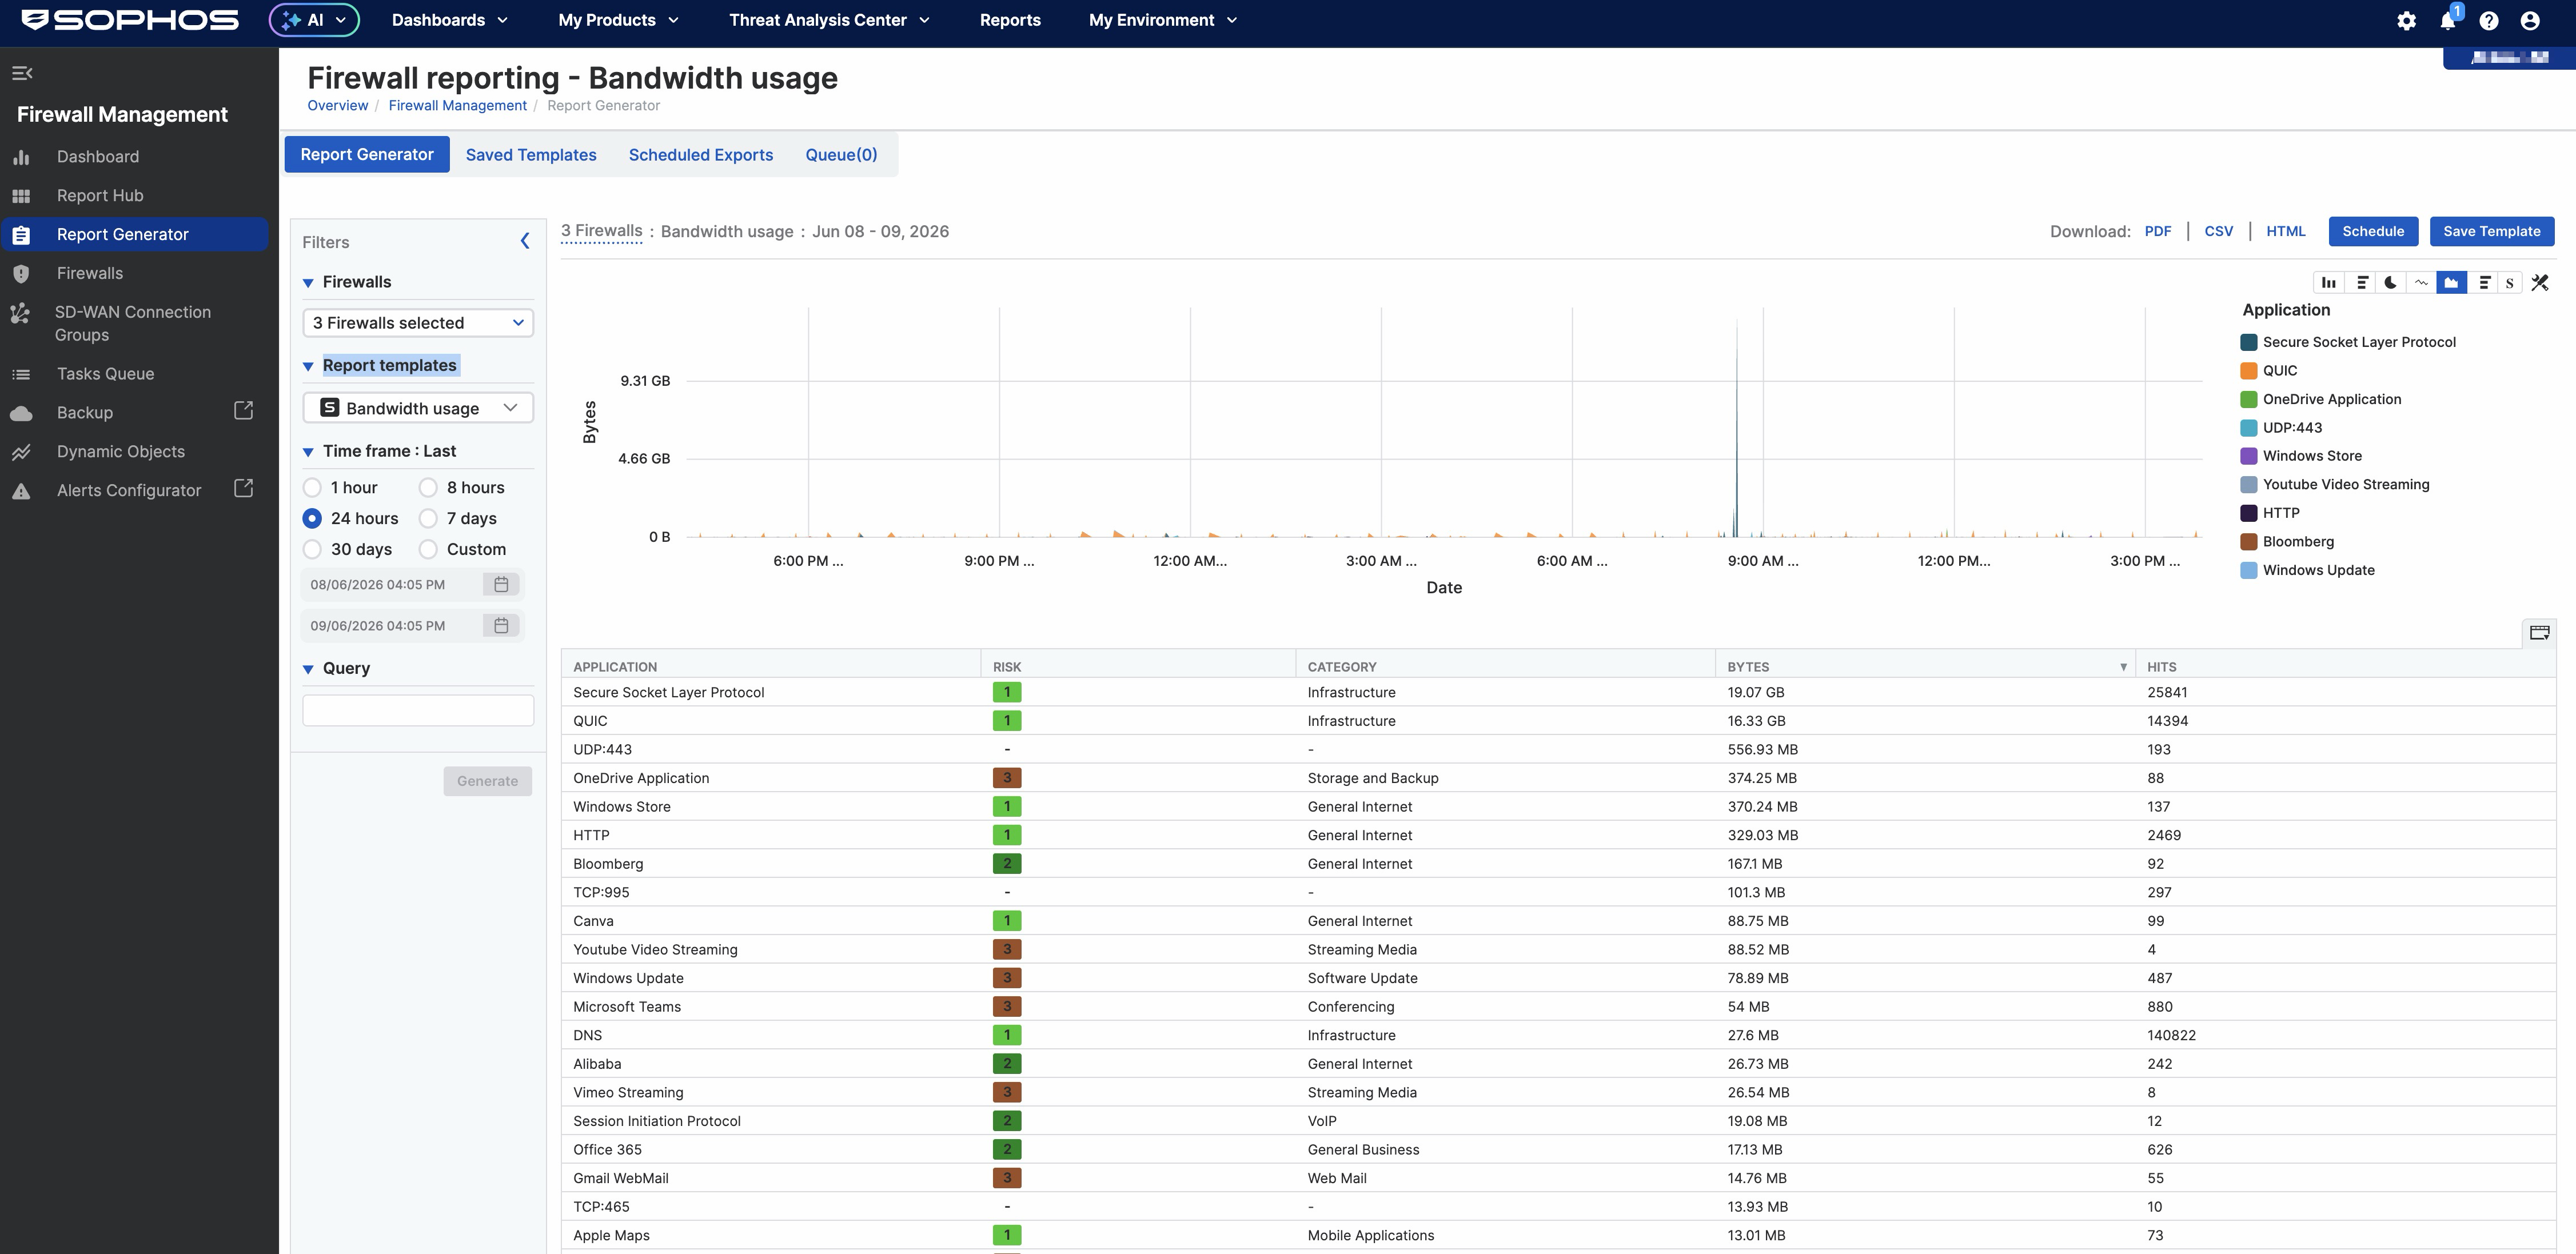The height and width of the screenshot is (1254, 2576).
Task: Click the start date field 08/06/2026
Action: tap(392, 584)
